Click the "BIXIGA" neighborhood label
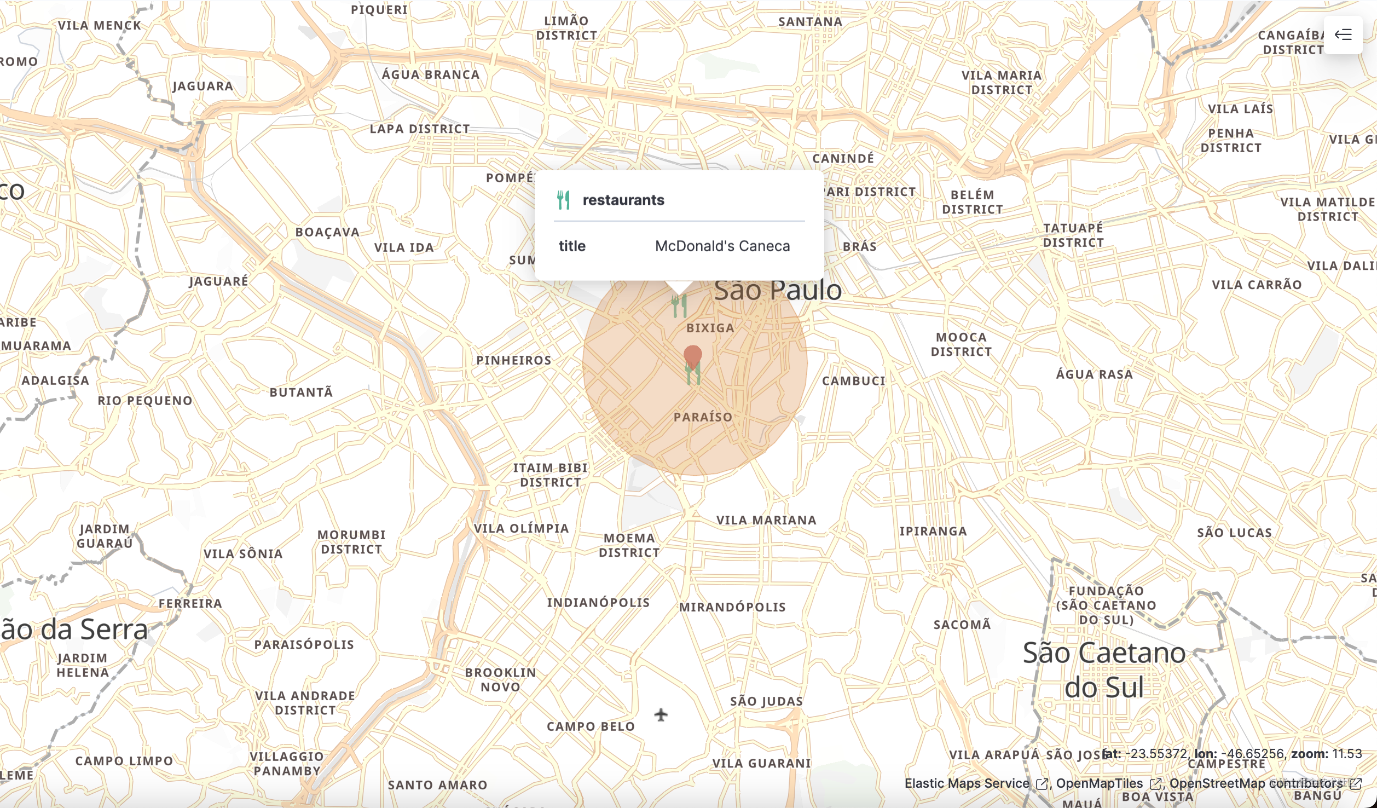The height and width of the screenshot is (808, 1377). point(710,328)
